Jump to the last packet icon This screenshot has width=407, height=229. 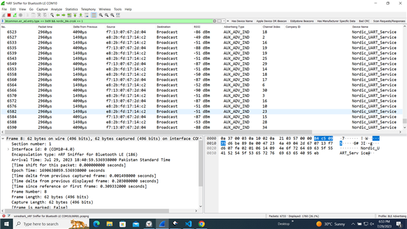point(81,15)
